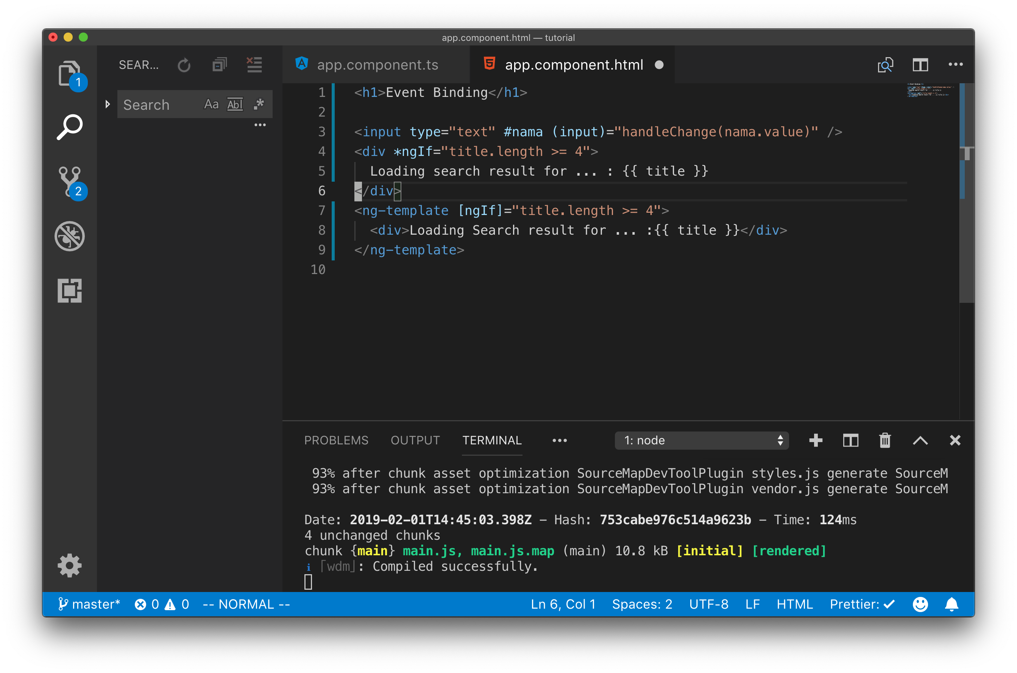The width and height of the screenshot is (1017, 673).
Task: Open errors and warnings count in status bar
Action: [161, 604]
